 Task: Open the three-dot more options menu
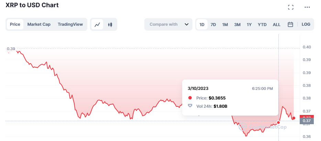click(307, 7)
